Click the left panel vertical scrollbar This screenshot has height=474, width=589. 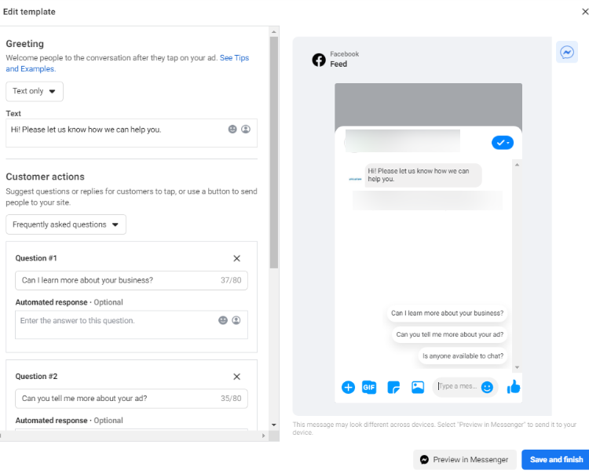coord(273,157)
